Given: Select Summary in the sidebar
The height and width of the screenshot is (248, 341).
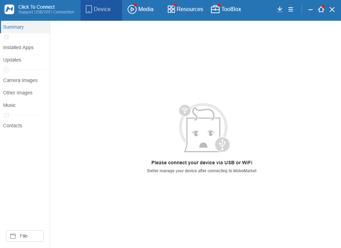Looking at the screenshot, I should 25,27.
